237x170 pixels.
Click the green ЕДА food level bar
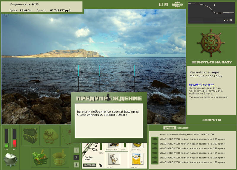click(6, 138)
